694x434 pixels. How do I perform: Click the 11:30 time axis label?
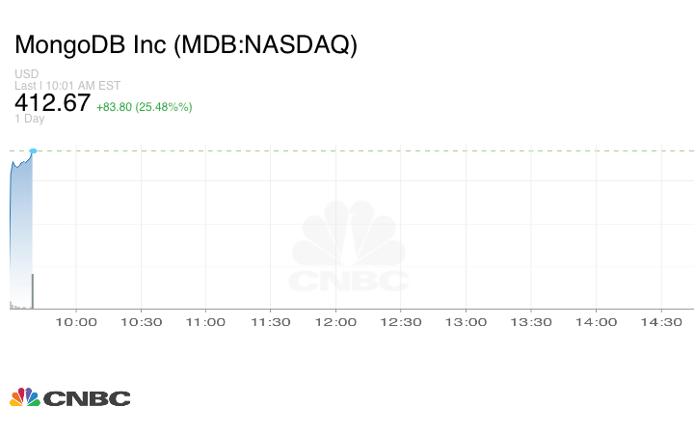click(x=271, y=321)
